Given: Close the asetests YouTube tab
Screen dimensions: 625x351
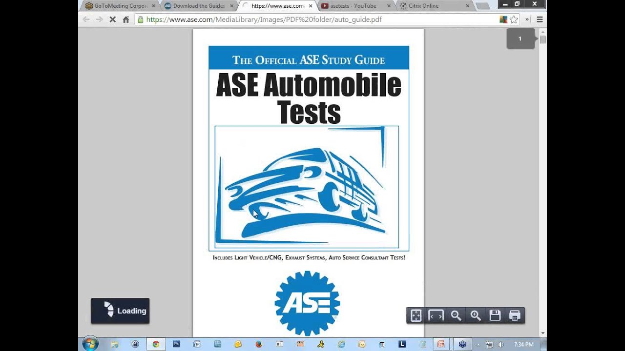Looking at the screenshot, I should coord(389,6).
